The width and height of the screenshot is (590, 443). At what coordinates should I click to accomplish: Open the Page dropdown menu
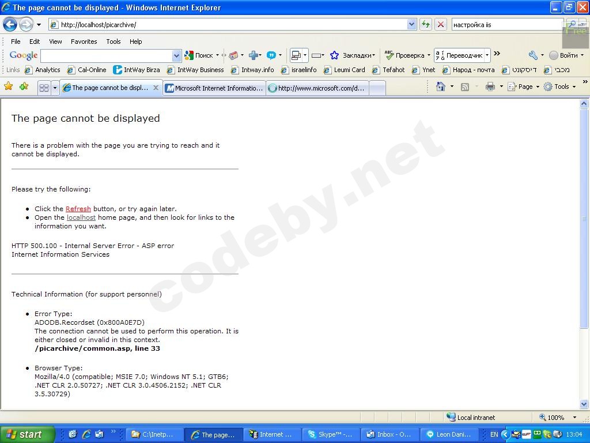pyautogui.click(x=523, y=87)
